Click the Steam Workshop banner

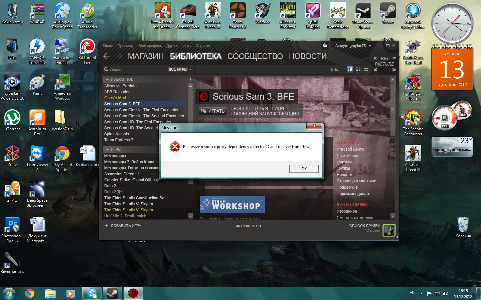coord(232,205)
